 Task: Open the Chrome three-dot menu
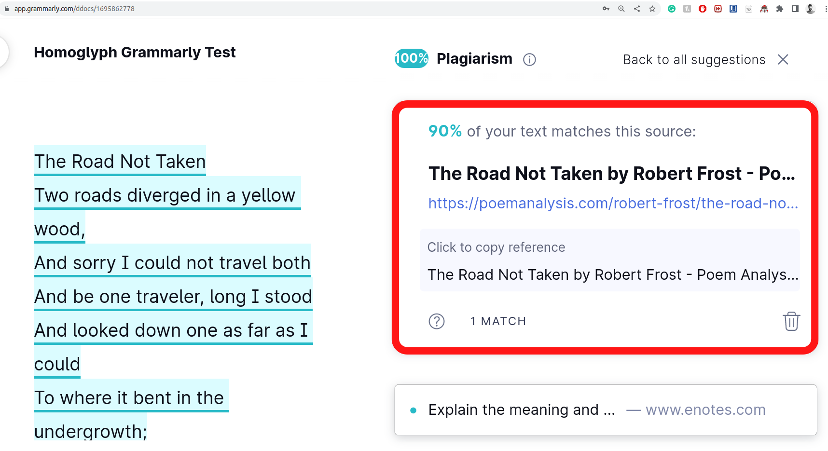pos(825,9)
